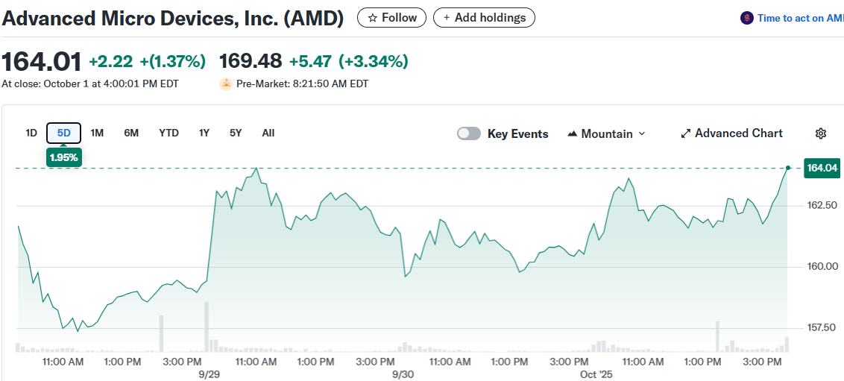844x381 pixels.
Task: Click the pre-market sunrise icon
Action: pos(226,84)
